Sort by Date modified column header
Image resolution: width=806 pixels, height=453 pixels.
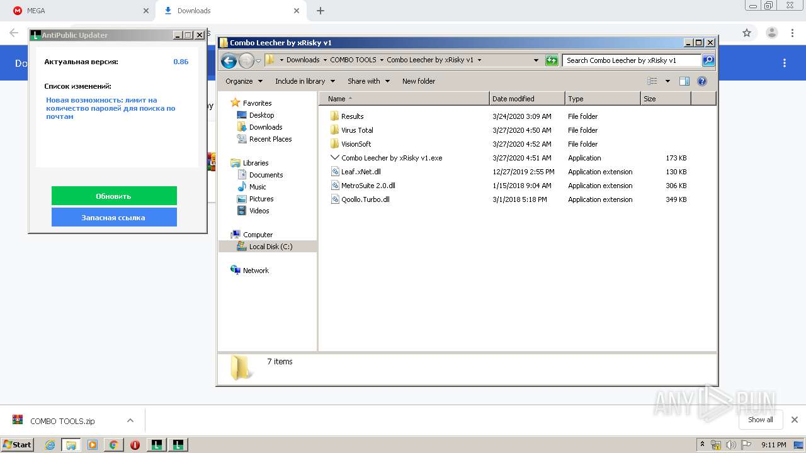pyautogui.click(x=527, y=99)
